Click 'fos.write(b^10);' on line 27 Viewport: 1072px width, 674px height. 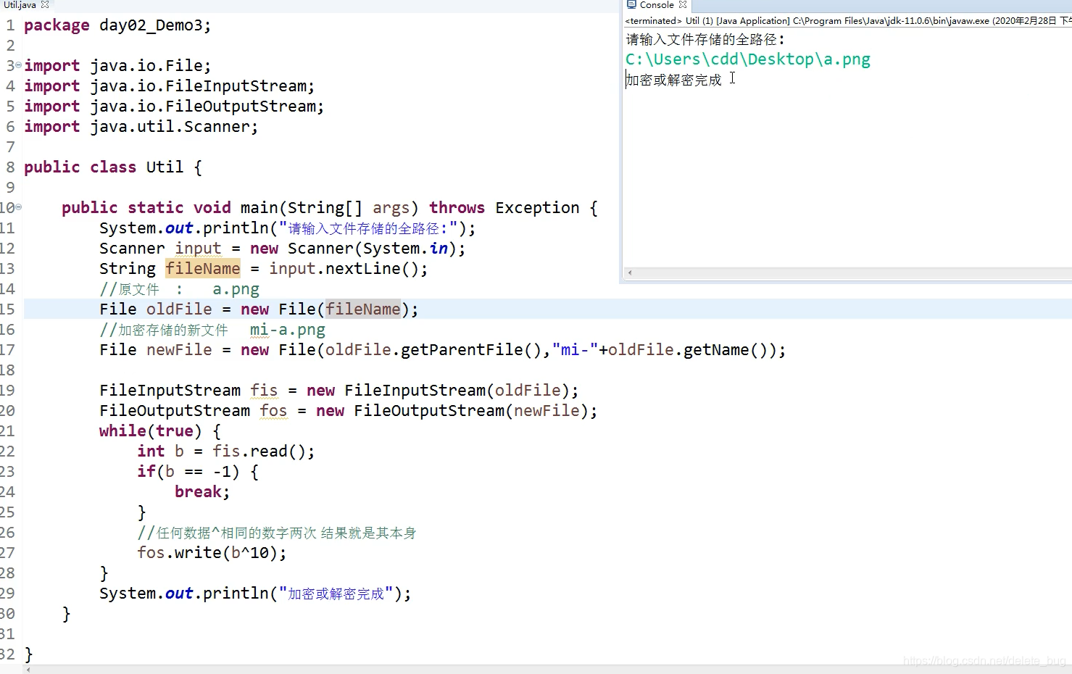tap(212, 553)
